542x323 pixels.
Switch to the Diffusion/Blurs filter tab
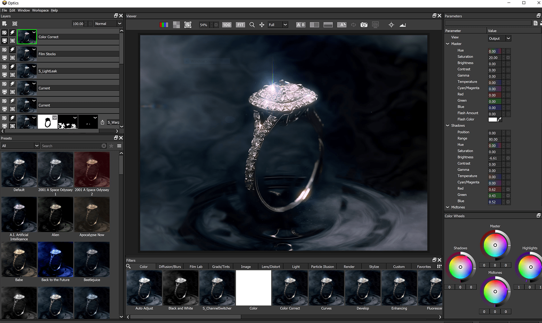[x=169, y=267]
